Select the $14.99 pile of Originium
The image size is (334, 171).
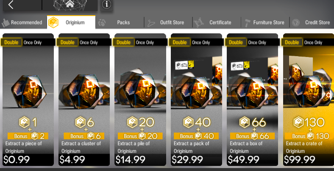[140, 100]
